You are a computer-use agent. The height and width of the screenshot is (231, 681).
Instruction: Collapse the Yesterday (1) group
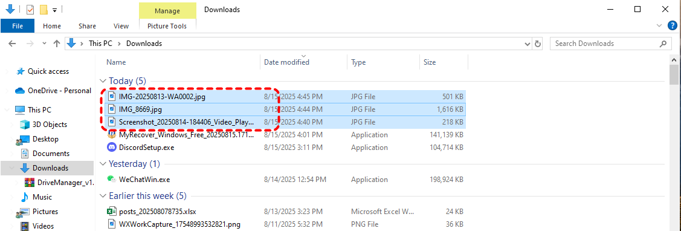(103, 164)
